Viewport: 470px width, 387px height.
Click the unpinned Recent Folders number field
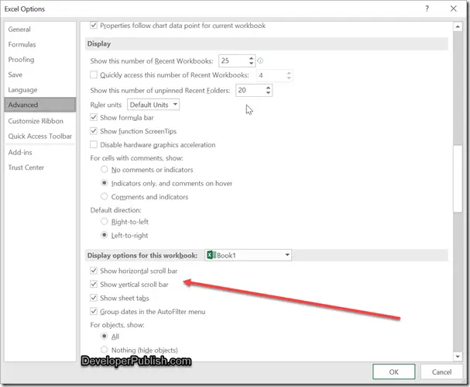[251, 90]
